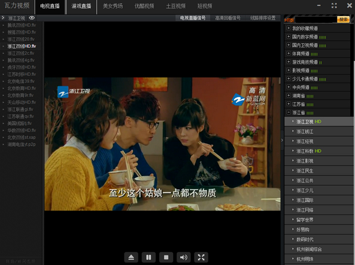Screen dimensions: 355x265
Task: Collapse the 浙江省 channel group
Action: tap(289, 112)
